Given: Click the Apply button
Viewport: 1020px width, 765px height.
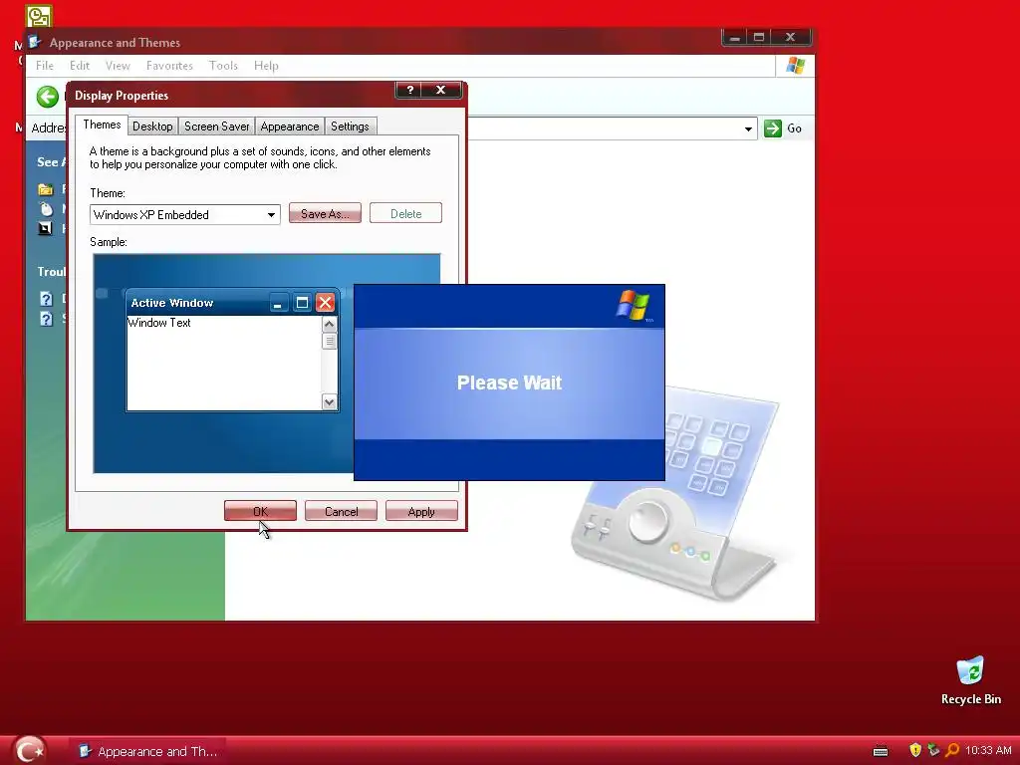Looking at the screenshot, I should [x=421, y=511].
